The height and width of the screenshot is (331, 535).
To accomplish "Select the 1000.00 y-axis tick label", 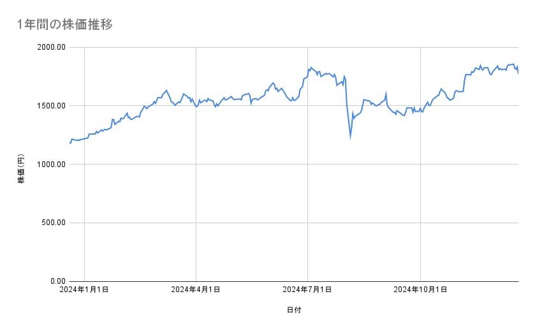I will tap(52, 165).
